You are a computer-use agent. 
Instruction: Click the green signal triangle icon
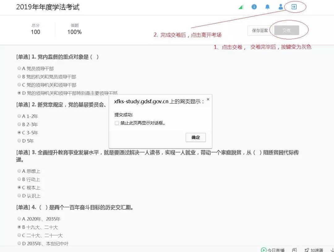[x=241, y=6]
